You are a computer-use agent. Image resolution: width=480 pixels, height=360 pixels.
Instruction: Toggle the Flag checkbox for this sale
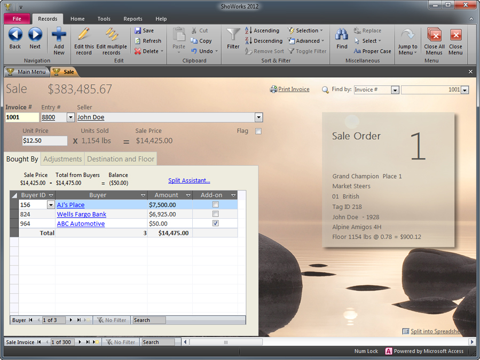[258, 131]
